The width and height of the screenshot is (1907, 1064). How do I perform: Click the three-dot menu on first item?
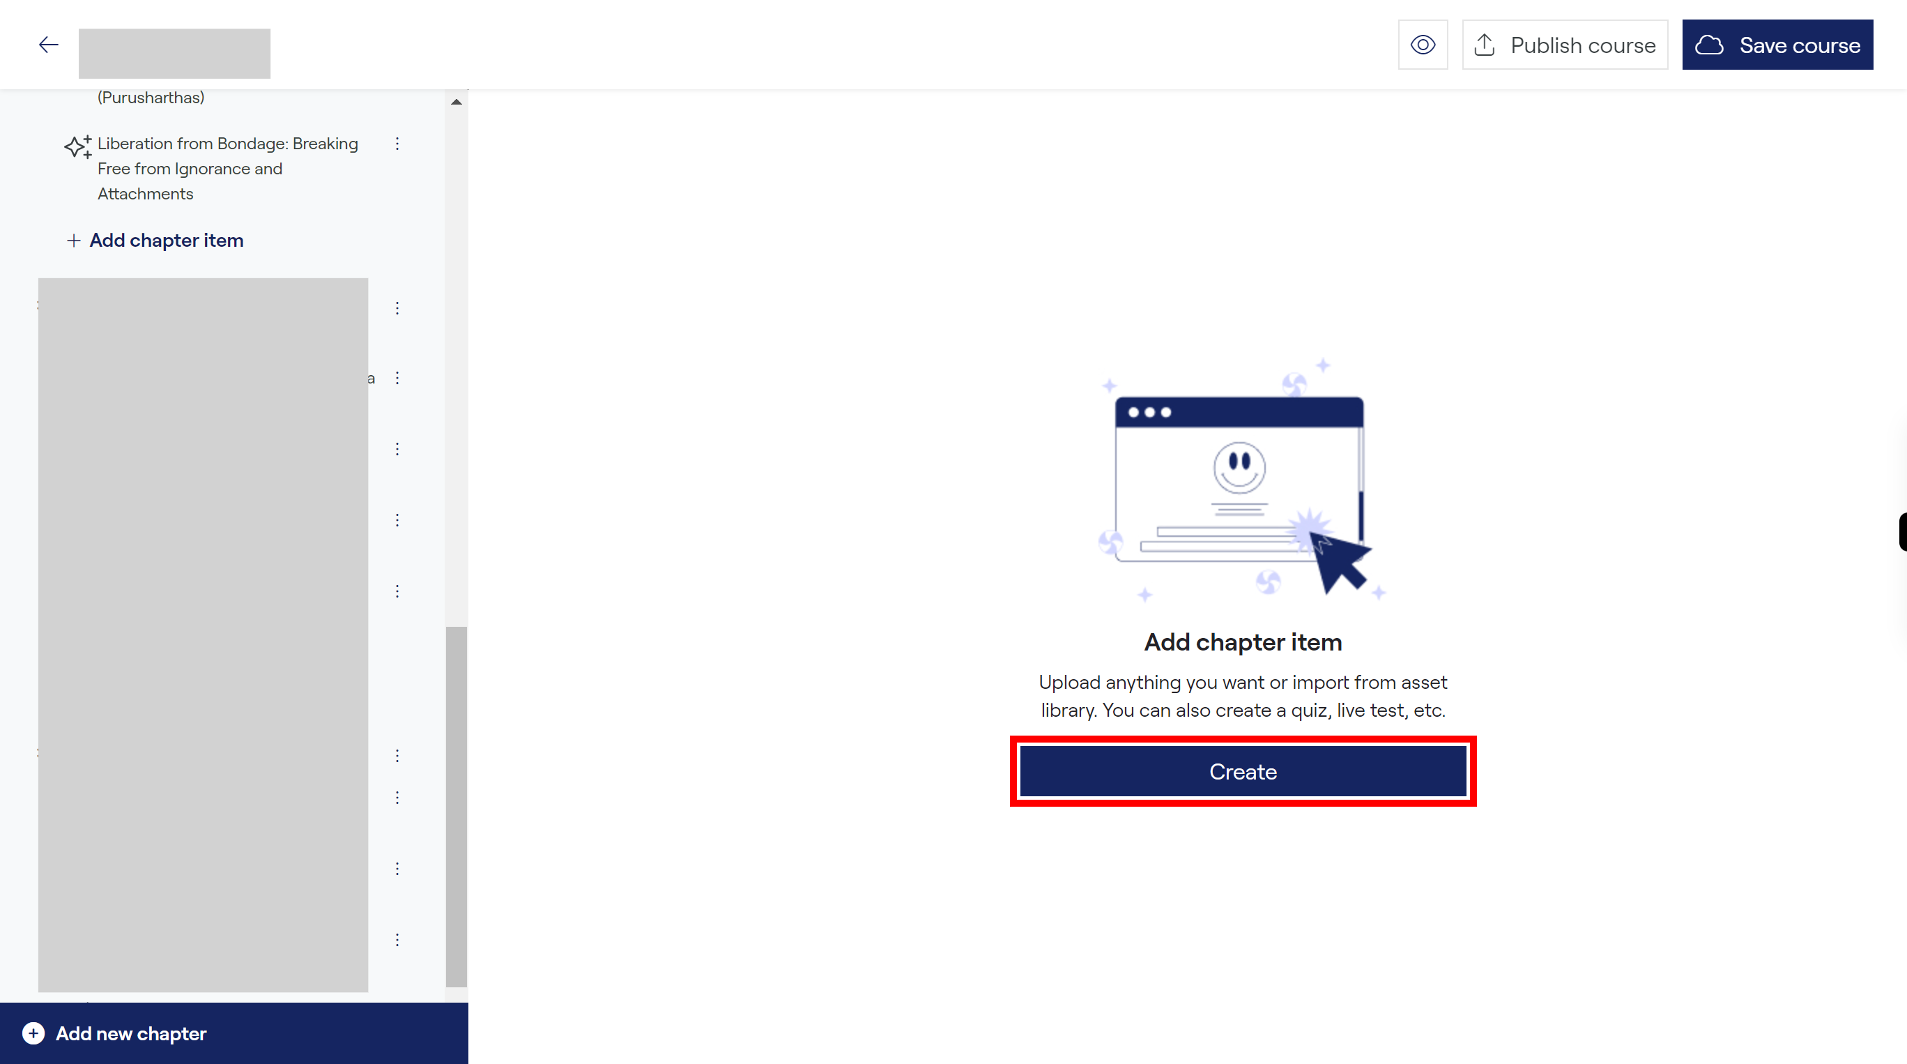tap(399, 144)
